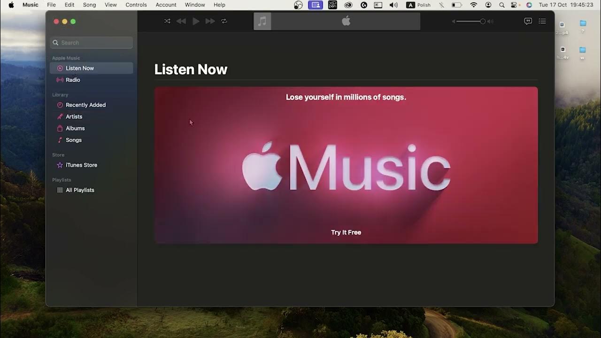Open the Up Next queue list
The height and width of the screenshot is (338, 601).
point(542,21)
